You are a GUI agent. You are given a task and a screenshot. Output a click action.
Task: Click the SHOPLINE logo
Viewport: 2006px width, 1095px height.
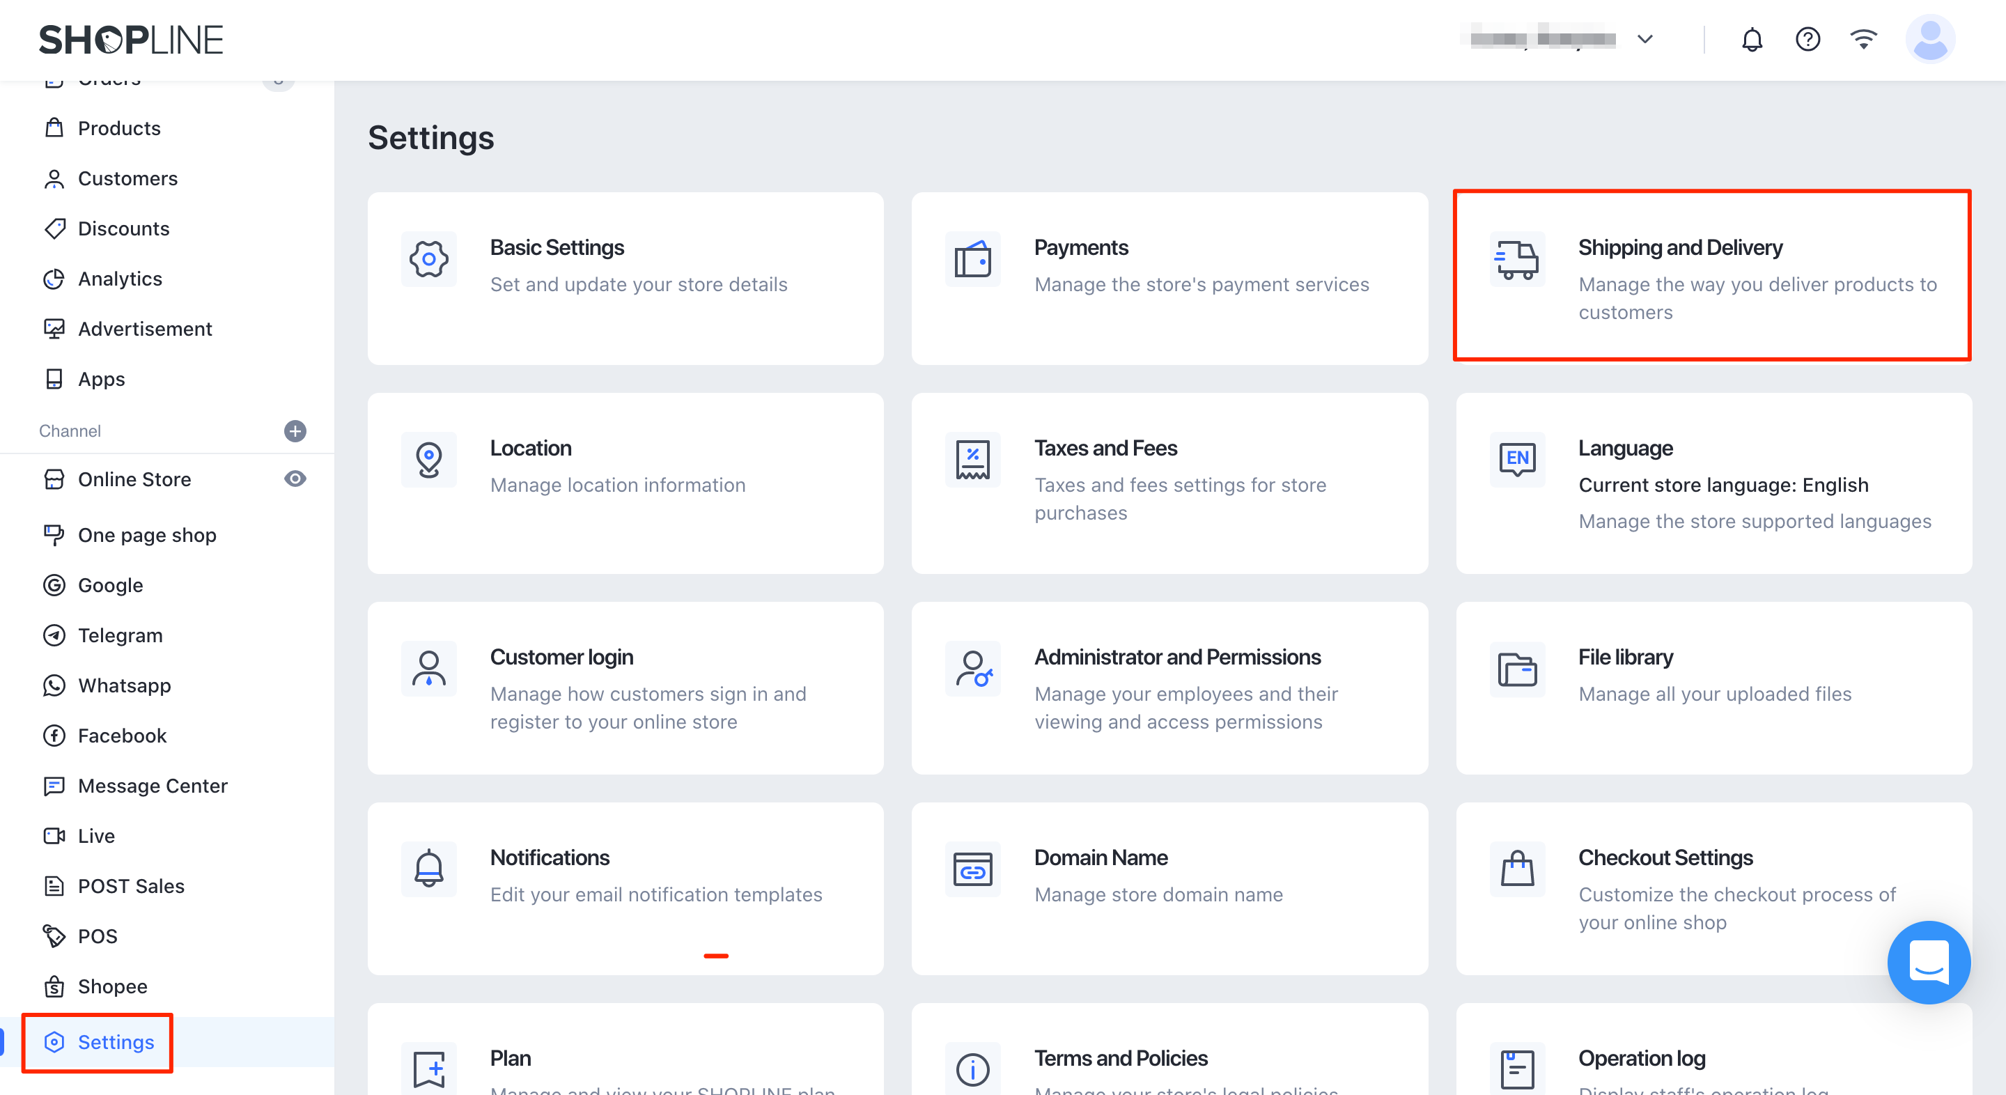[x=131, y=40]
